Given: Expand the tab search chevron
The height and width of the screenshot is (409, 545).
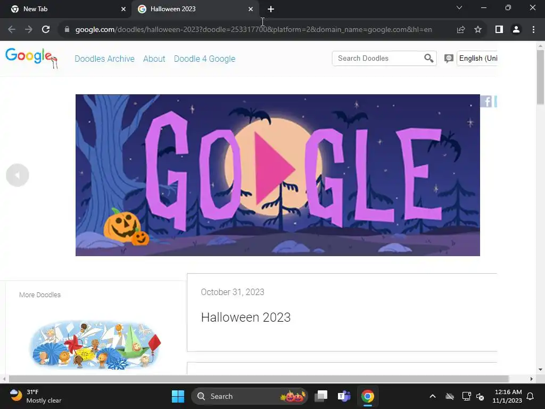Looking at the screenshot, I should (459, 7).
